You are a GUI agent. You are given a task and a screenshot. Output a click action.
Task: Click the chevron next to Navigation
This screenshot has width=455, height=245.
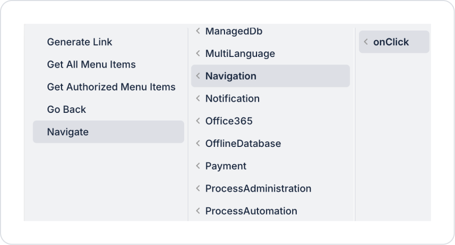tap(198, 76)
